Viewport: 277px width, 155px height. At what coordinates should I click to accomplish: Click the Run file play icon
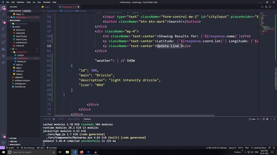click(262, 7)
